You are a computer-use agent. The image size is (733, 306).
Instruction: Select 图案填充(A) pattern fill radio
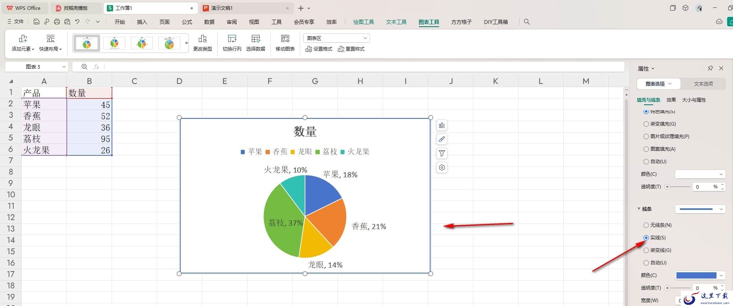coord(646,149)
